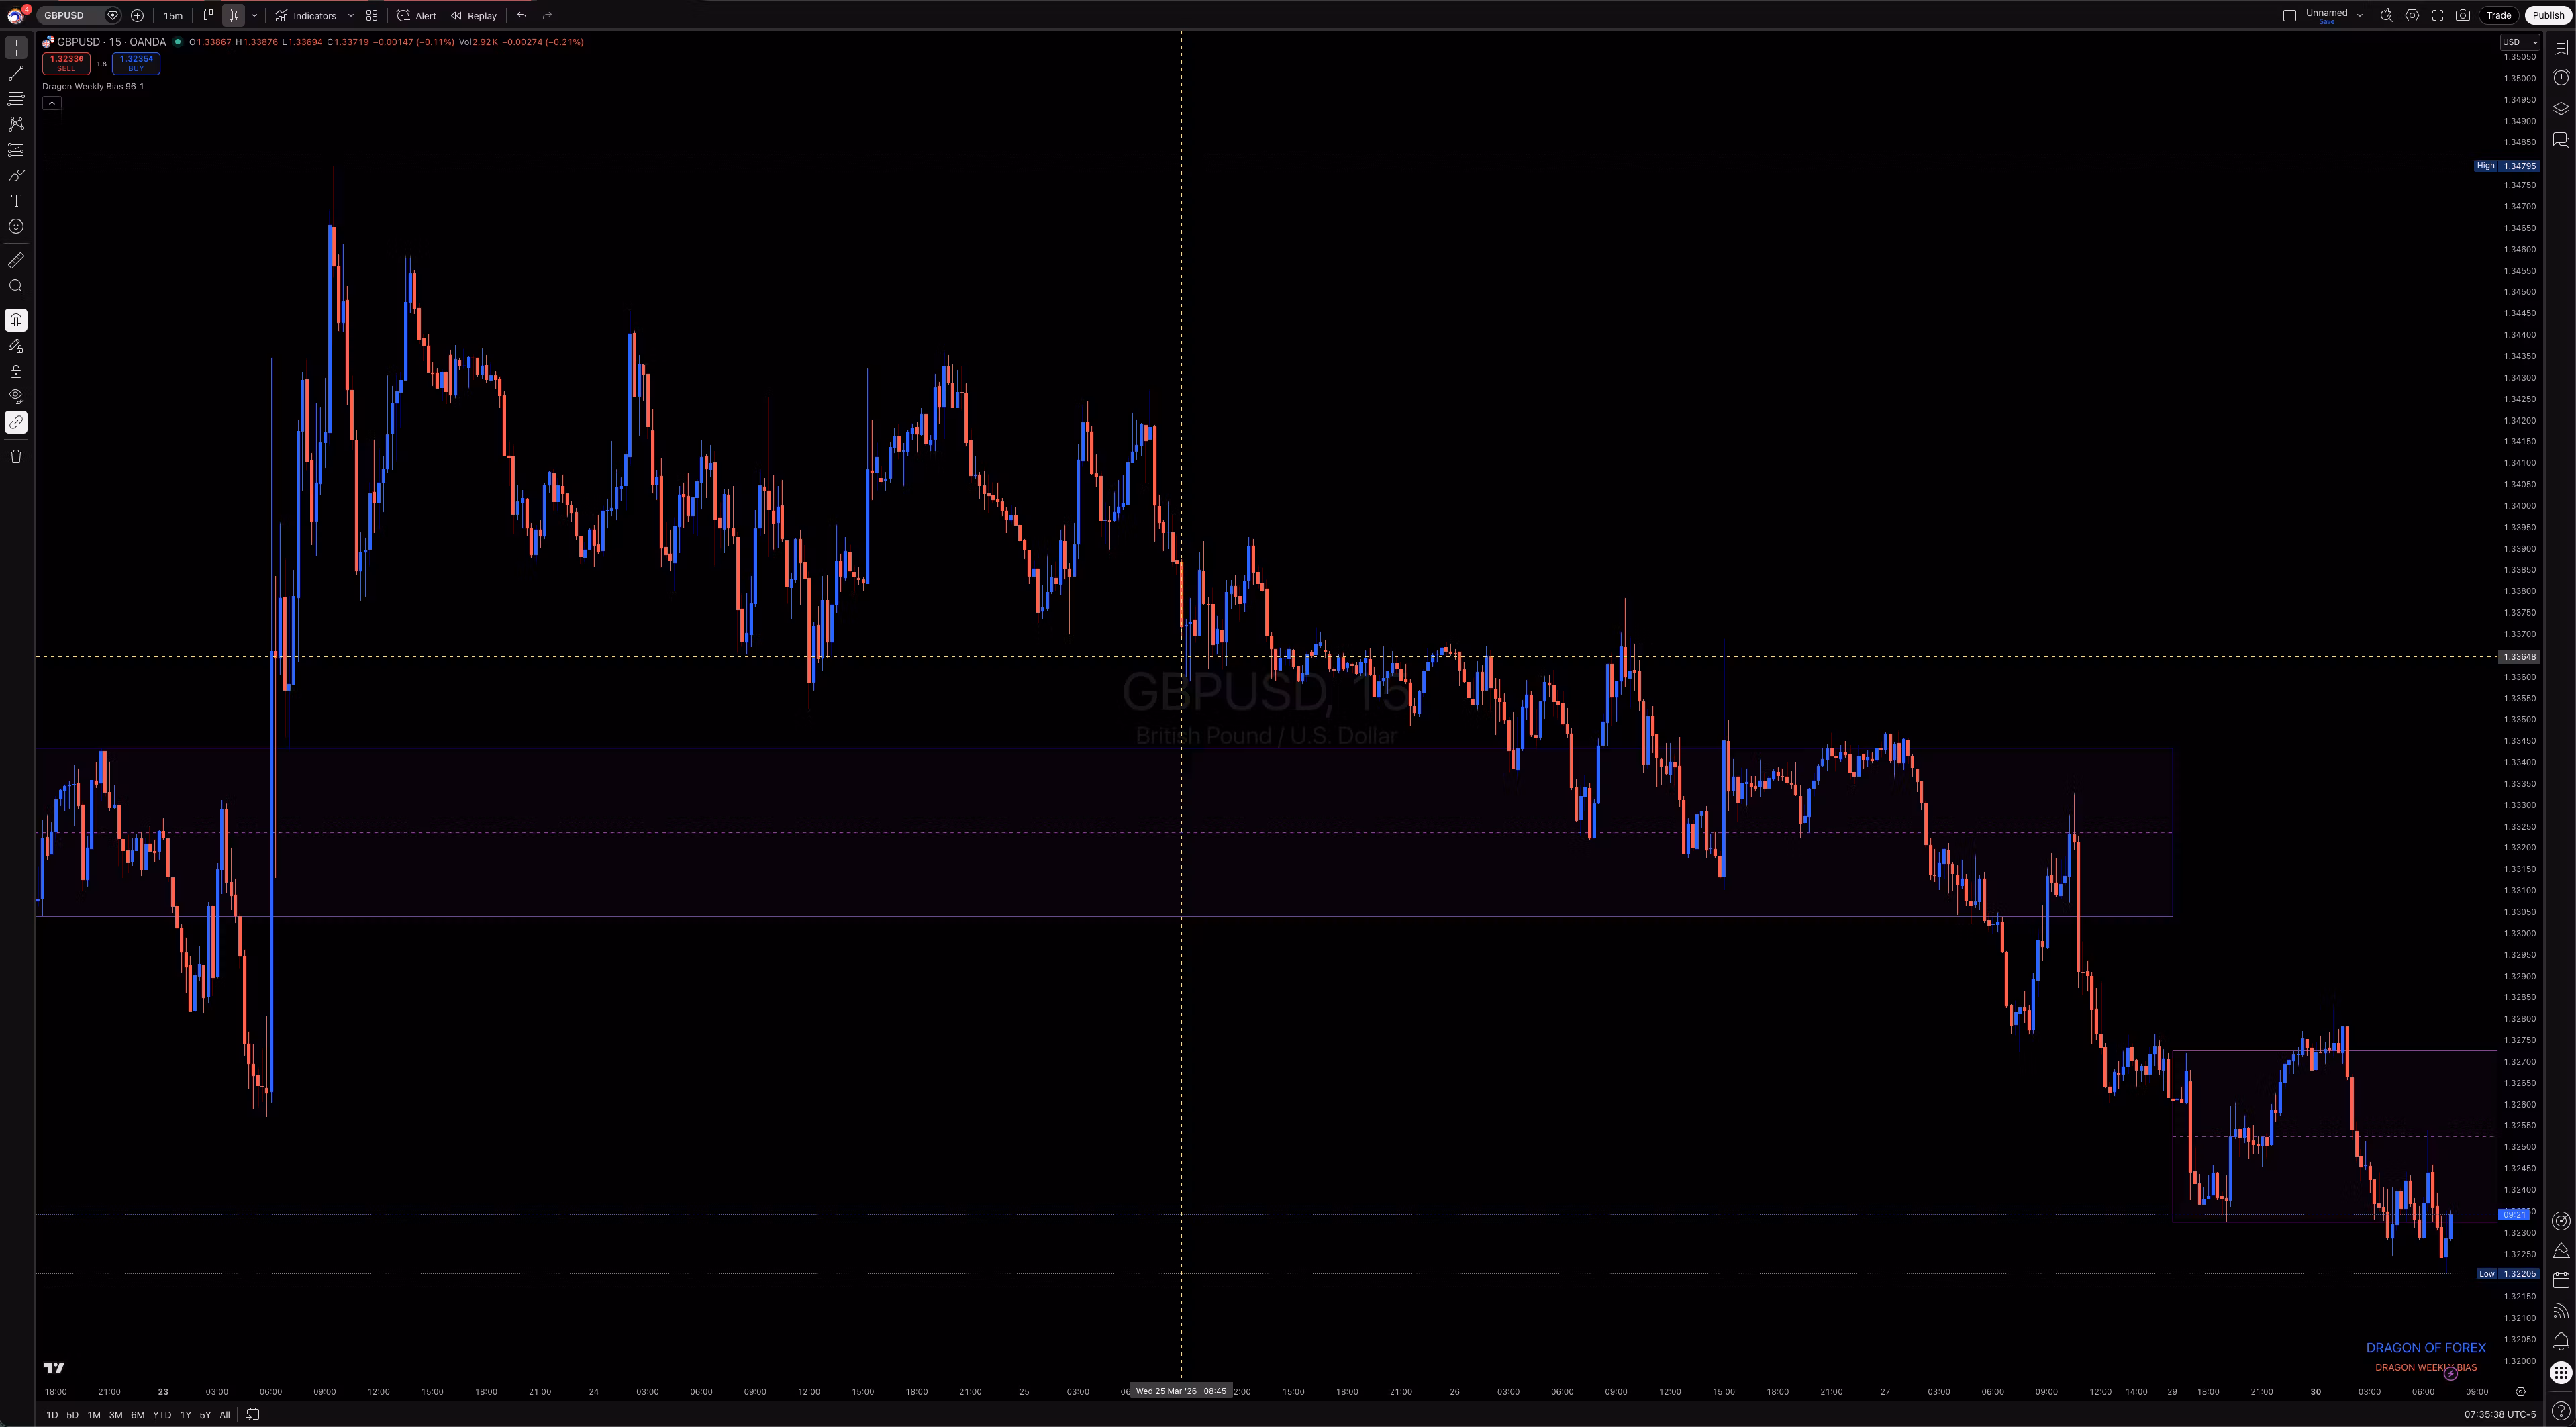Click the red SELL price button
Image resolution: width=2576 pixels, height=1427 pixels.
click(x=66, y=63)
